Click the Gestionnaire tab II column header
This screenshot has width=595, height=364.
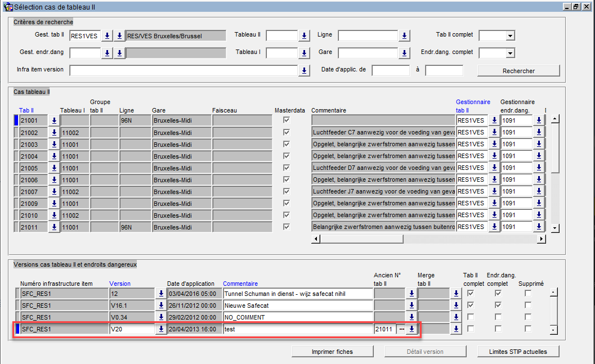(x=473, y=106)
